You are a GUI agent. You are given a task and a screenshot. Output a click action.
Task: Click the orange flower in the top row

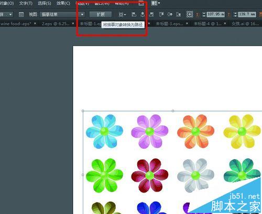pyautogui.click(x=195, y=132)
